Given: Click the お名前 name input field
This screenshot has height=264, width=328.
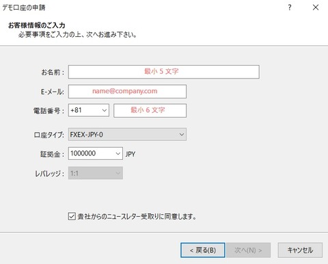Looking at the screenshot, I should (x=164, y=72).
